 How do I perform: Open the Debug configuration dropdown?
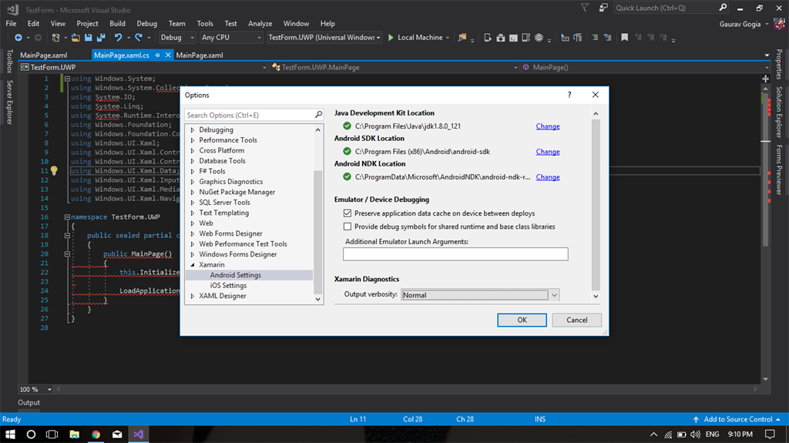(x=177, y=38)
